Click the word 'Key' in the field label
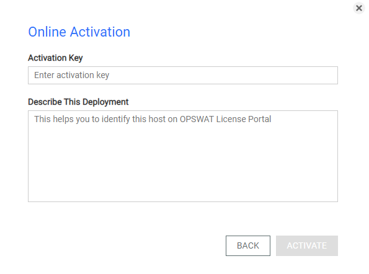This screenshot has width=369, height=274. click(76, 58)
